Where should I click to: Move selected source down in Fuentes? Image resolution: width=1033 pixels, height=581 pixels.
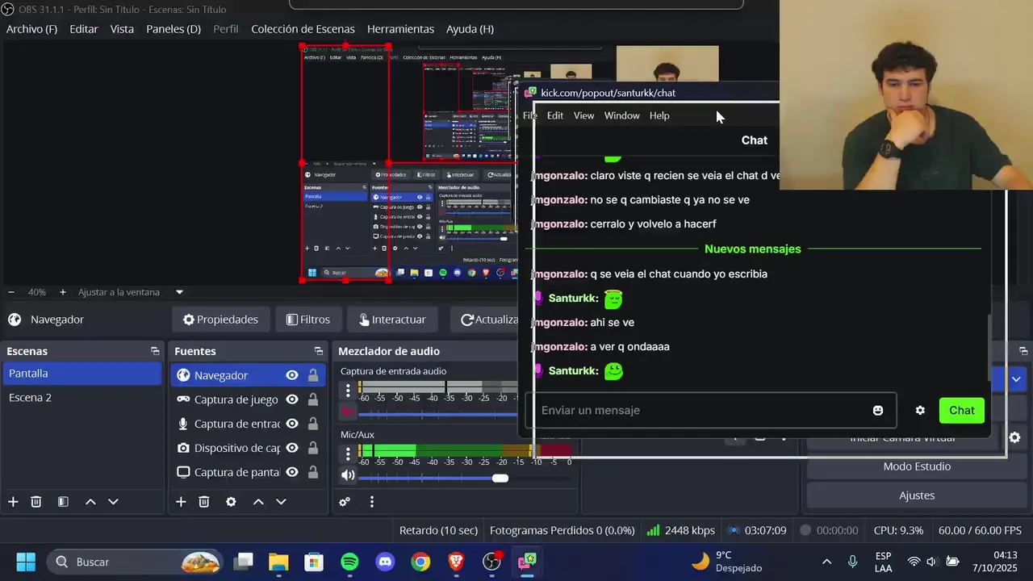281,502
